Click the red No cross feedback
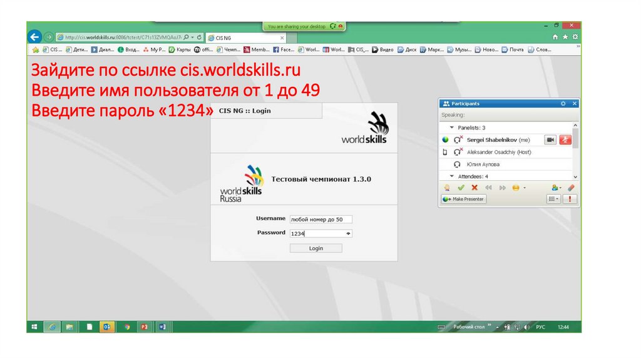 pyautogui.click(x=474, y=188)
